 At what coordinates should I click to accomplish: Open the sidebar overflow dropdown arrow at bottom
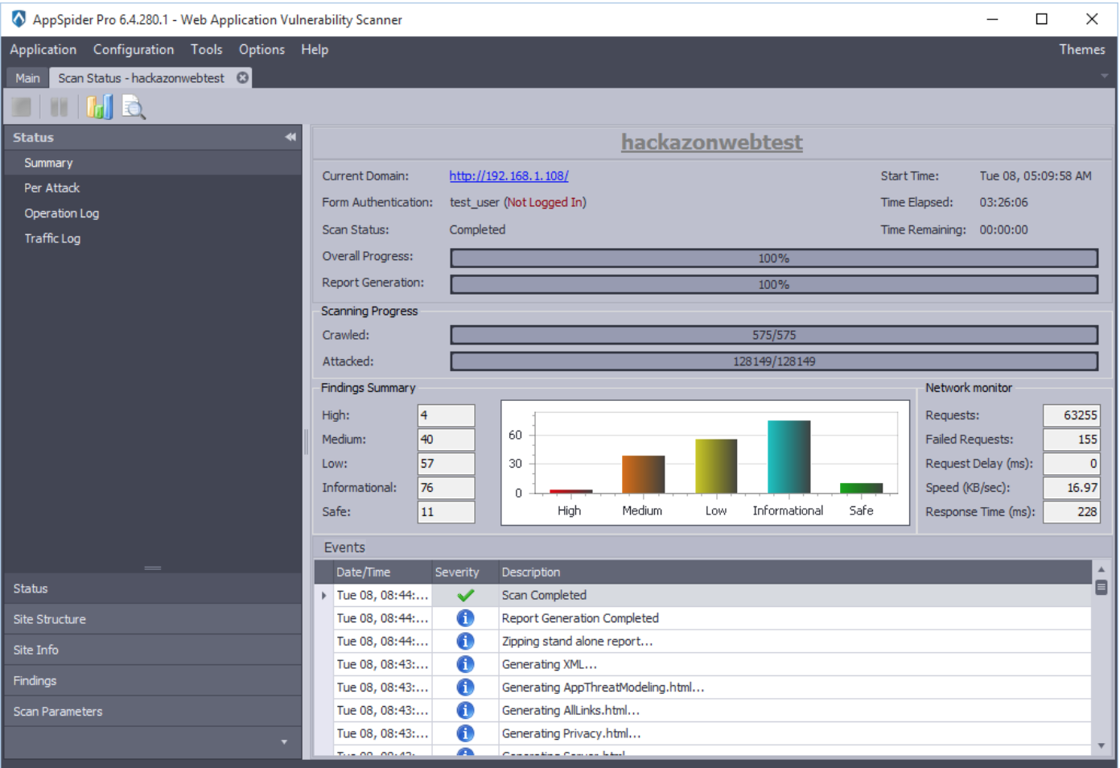284,742
